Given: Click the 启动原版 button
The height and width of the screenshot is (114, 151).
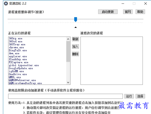Looking at the screenshot, I should pos(108,12).
